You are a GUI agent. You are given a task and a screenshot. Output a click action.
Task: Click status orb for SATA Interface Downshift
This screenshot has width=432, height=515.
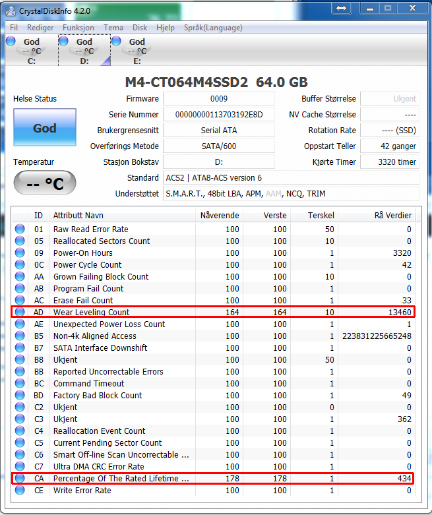(20, 348)
